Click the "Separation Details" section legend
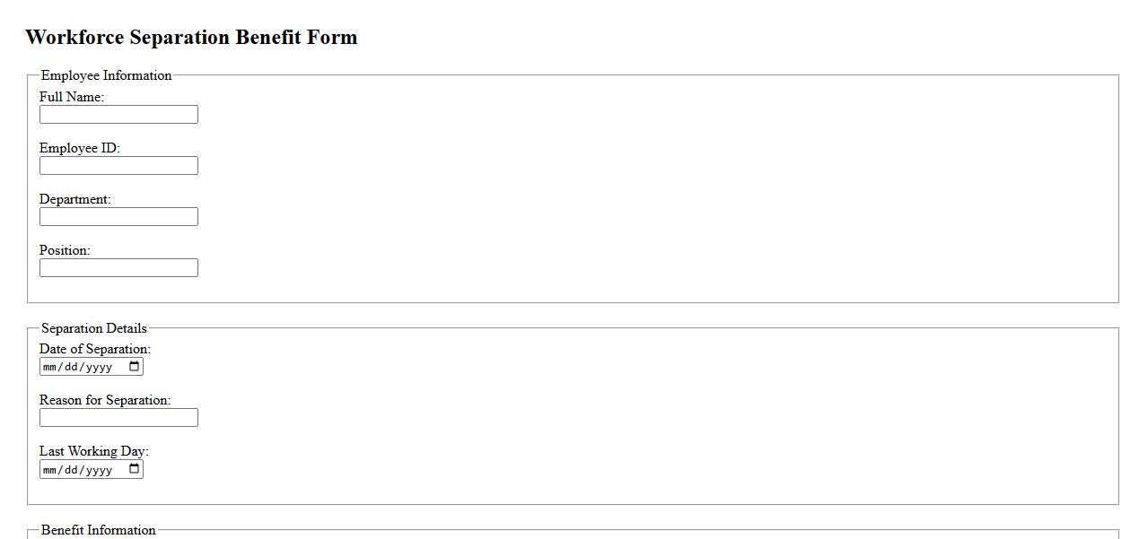 pyautogui.click(x=93, y=328)
